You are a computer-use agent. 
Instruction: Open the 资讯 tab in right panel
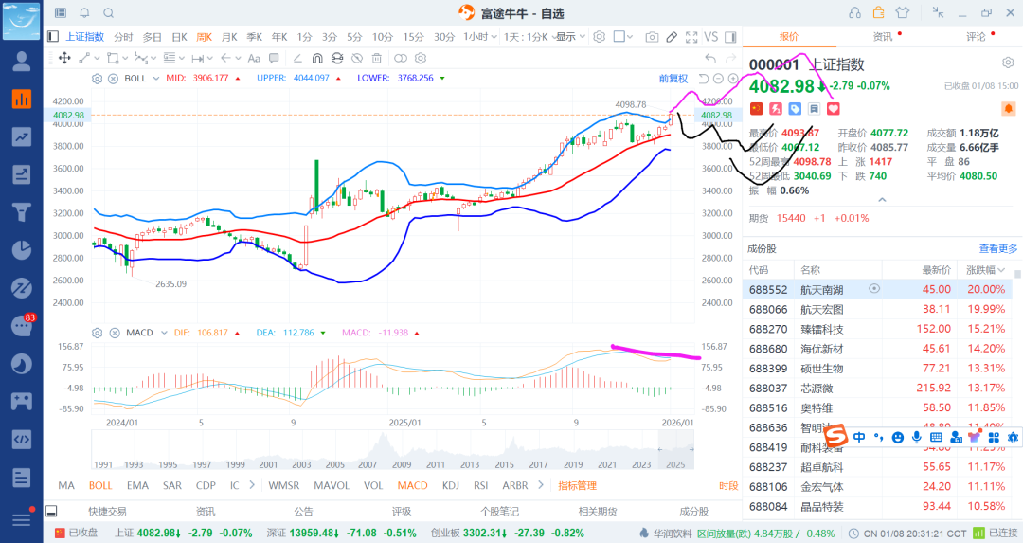883,37
